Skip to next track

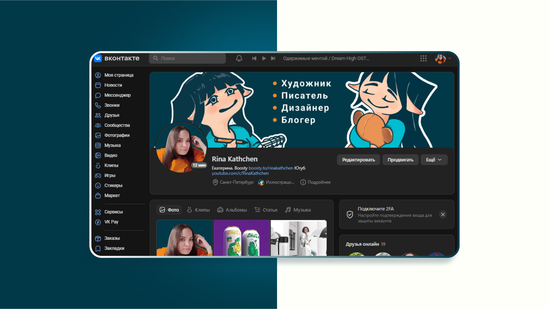273,58
